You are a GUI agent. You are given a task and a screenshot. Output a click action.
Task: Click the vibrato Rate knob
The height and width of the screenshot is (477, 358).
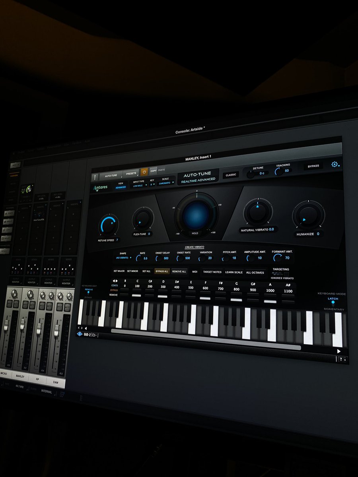(139, 258)
